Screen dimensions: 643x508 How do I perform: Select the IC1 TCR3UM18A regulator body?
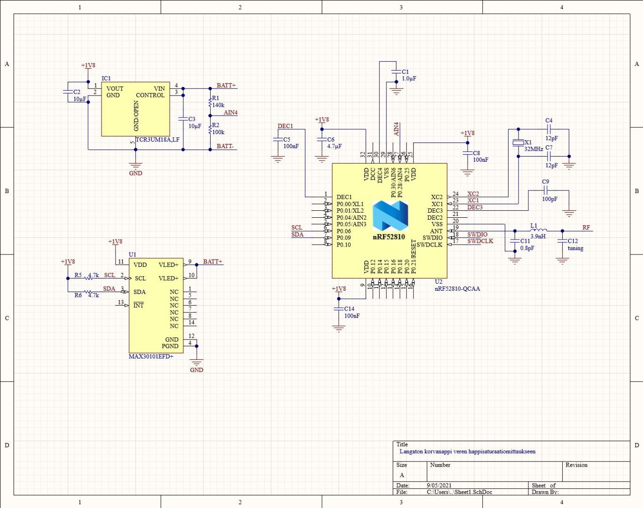[x=135, y=109]
